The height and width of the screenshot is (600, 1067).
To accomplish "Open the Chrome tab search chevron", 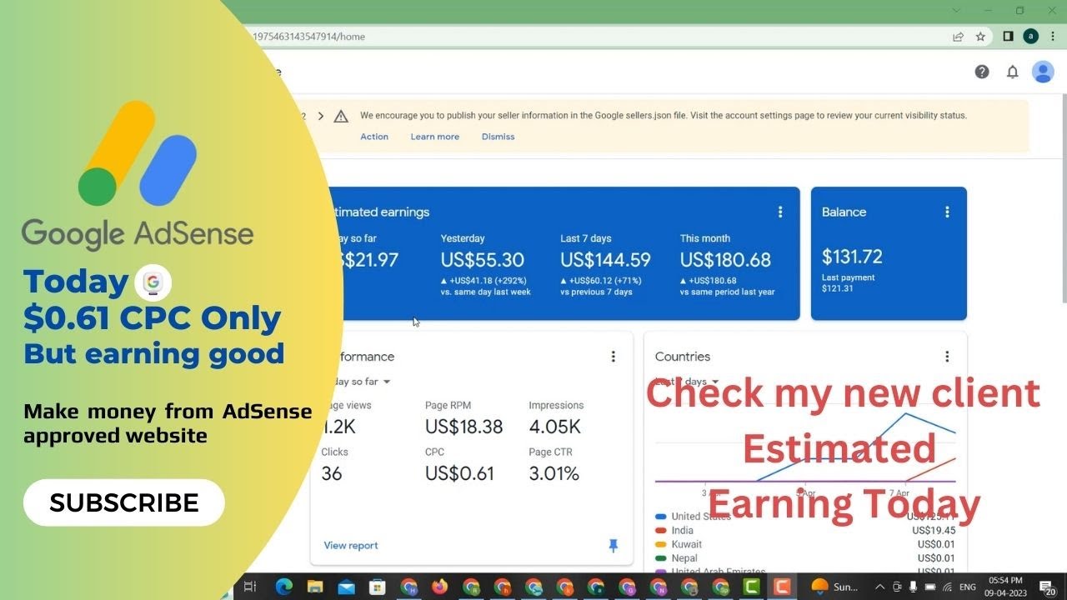I will tap(956, 11).
